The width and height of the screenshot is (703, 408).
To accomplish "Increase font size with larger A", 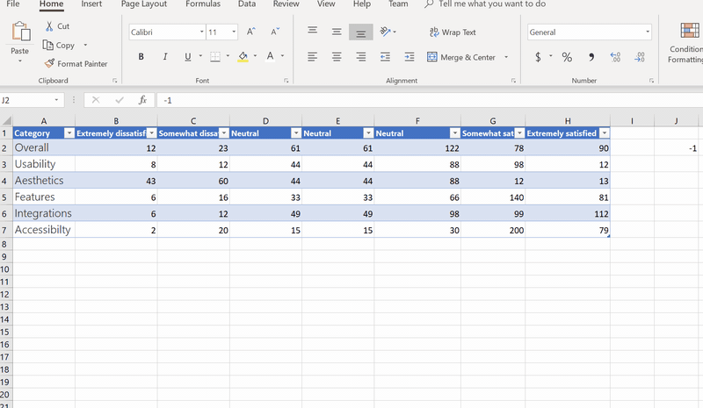I will pos(251,32).
